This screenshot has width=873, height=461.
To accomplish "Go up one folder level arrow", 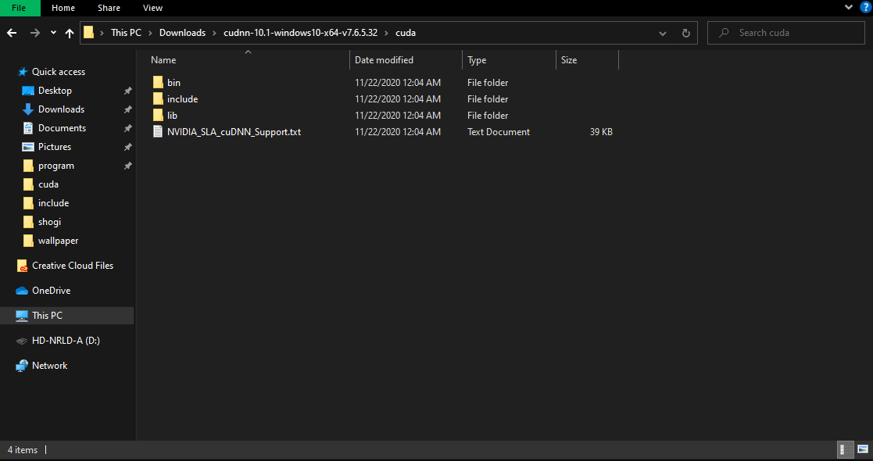I will [x=70, y=34].
